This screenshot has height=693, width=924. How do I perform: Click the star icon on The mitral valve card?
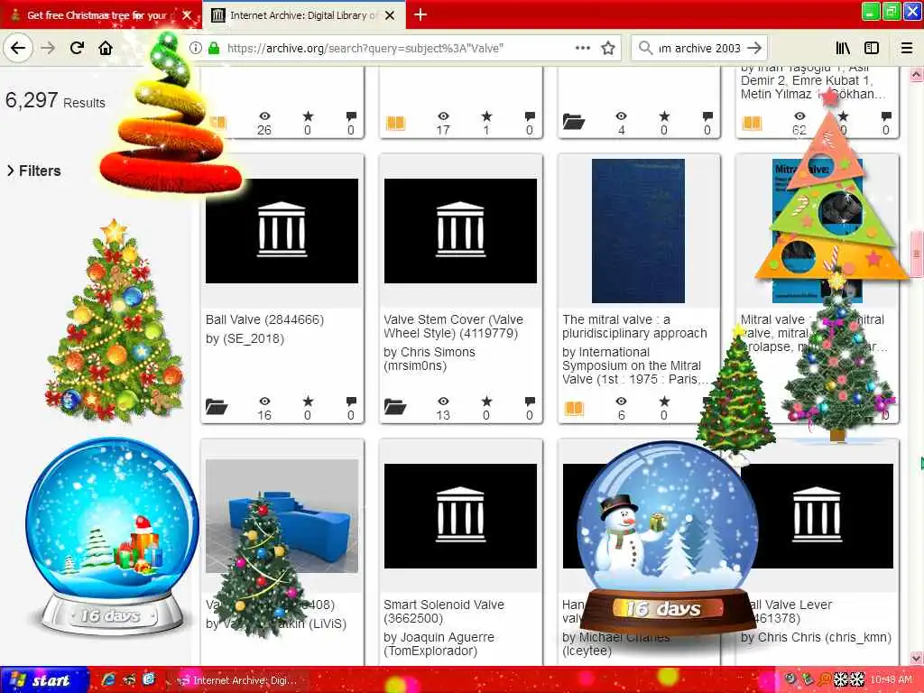(664, 402)
